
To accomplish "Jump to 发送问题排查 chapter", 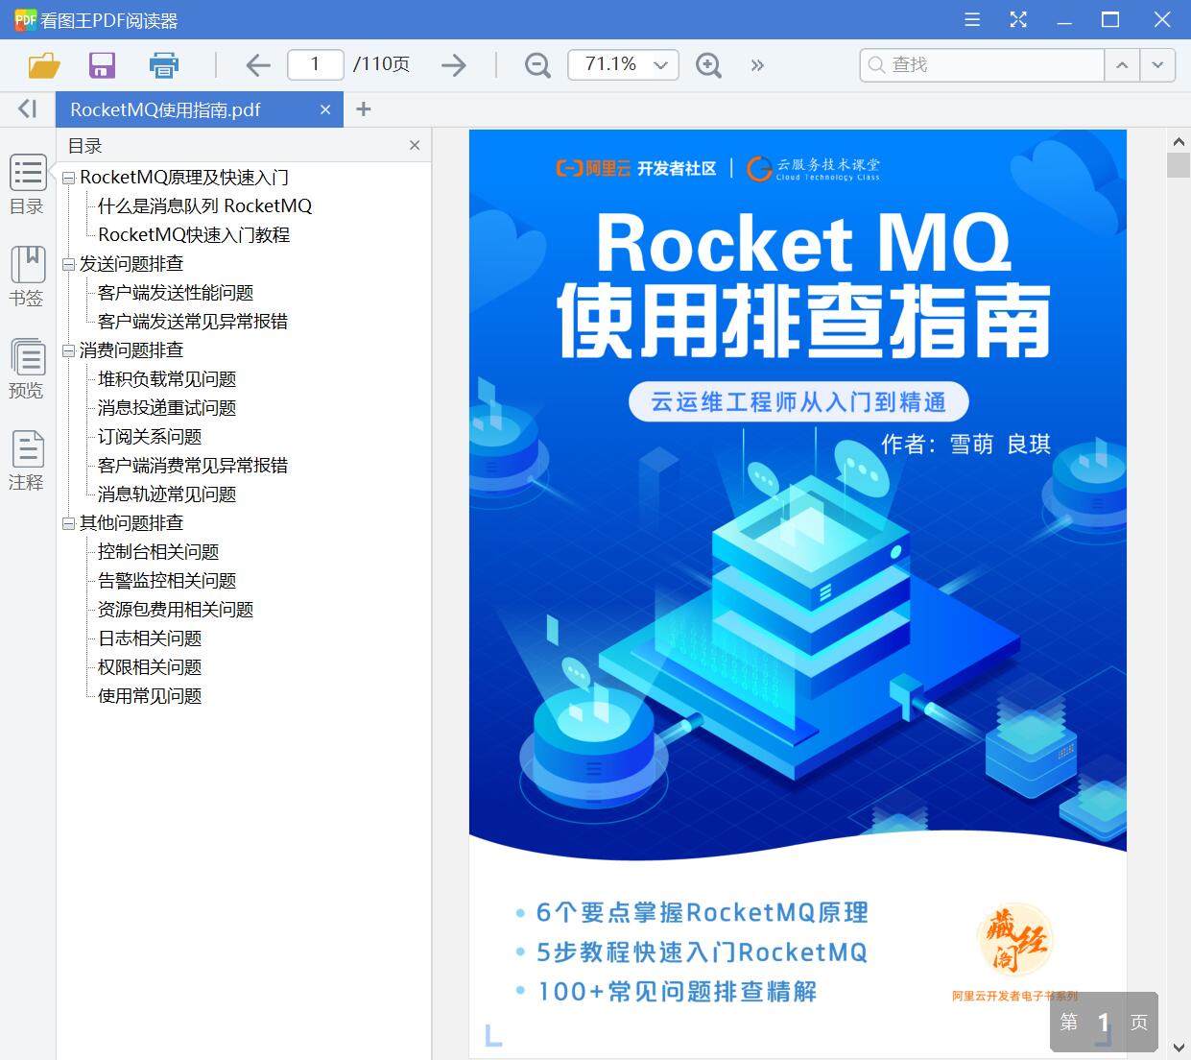I will [131, 264].
